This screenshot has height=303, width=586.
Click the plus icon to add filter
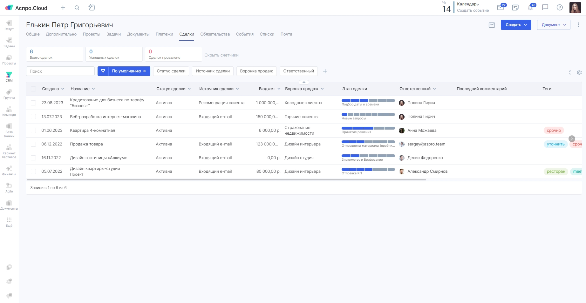(x=325, y=71)
